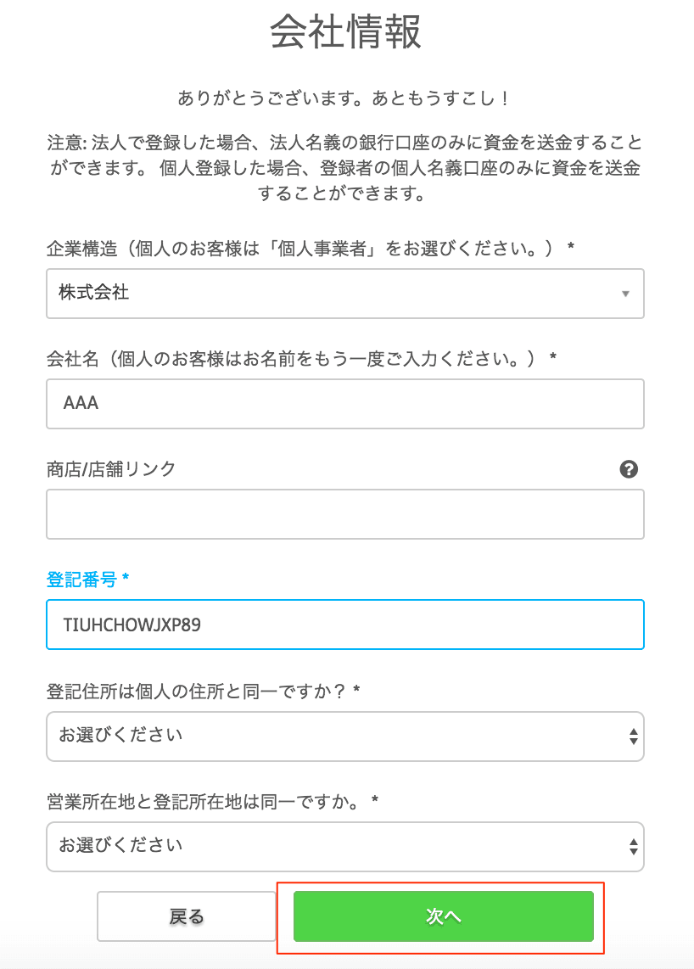Screen dimensions: 694x969
Task: Click the 登記住所は個人の住所と同一ですか label
Action: pos(203,691)
